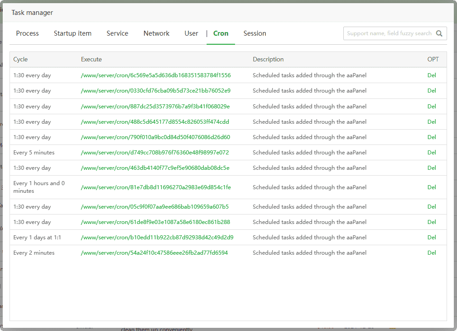The width and height of the screenshot is (457, 331).
Task: Click the Cycle column header
Action: [21, 60]
